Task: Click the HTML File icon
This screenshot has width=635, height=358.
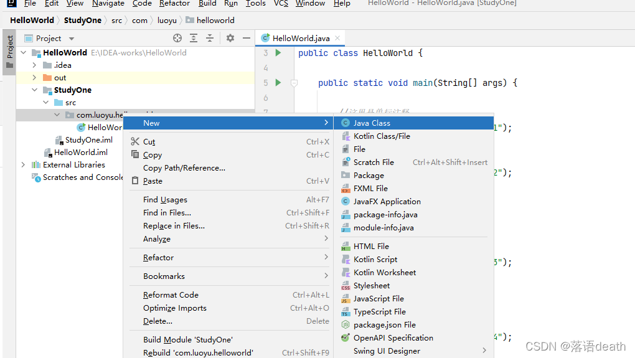Action: [x=346, y=246]
